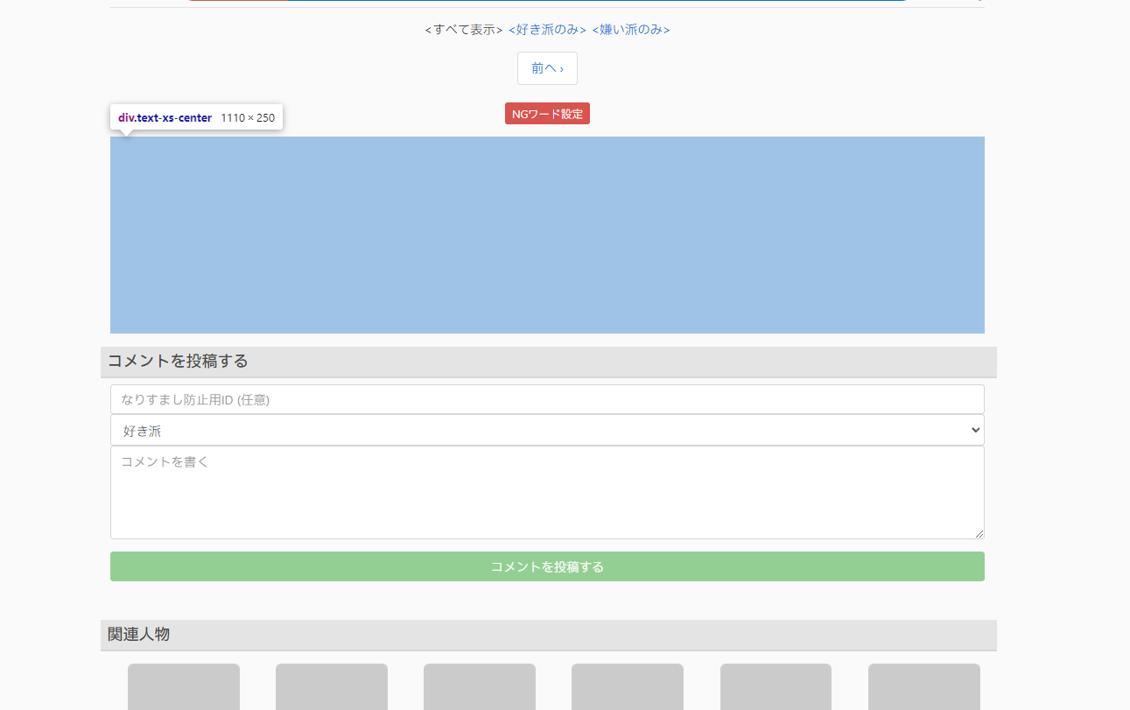Filter comments with 嫌い派のみ link
The image size is (1130, 710).
[x=630, y=29]
